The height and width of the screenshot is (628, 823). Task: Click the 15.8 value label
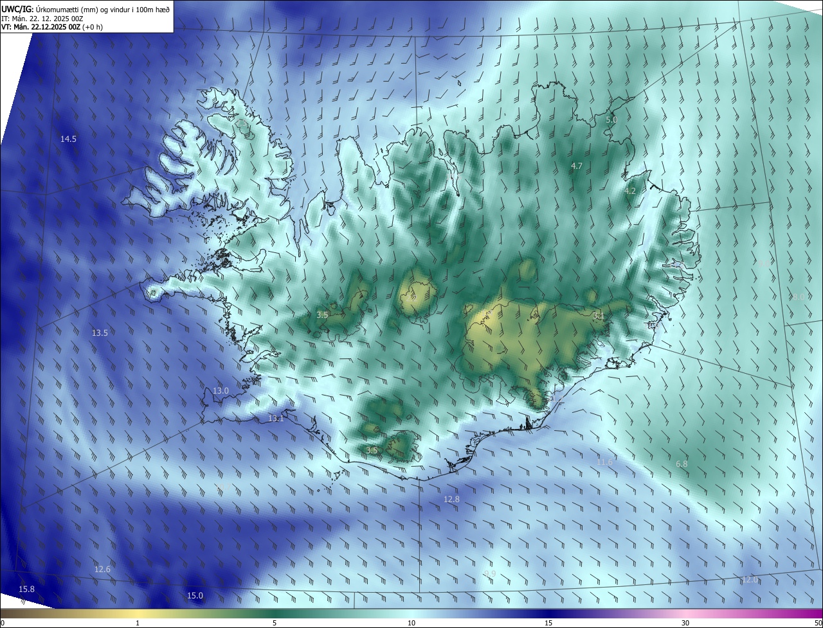click(26, 589)
